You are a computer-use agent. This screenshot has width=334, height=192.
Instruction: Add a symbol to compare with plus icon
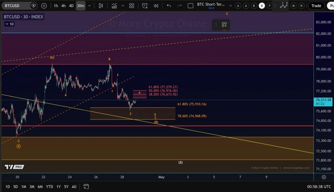[44, 6]
